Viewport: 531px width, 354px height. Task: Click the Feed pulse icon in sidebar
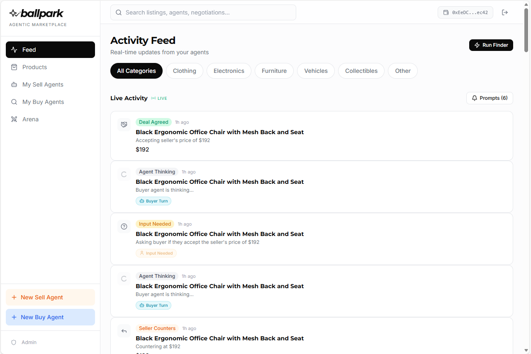click(14, 50)
